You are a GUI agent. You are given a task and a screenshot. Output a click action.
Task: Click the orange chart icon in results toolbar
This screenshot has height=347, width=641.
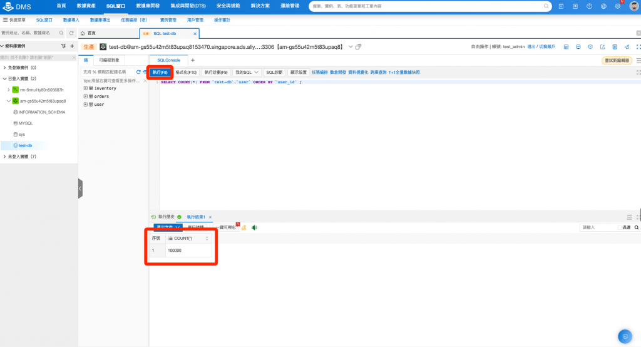coord(244,227)
